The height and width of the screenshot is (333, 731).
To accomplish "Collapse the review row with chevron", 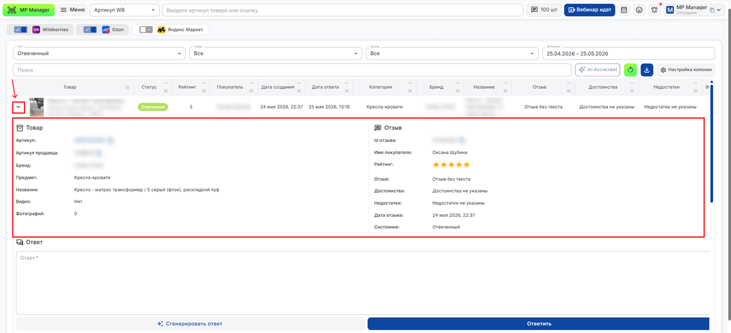I will pos(19,107).
